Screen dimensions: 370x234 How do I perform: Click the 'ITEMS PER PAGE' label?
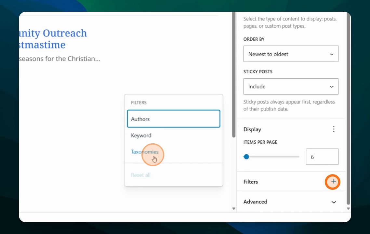(x=260, y=142)
